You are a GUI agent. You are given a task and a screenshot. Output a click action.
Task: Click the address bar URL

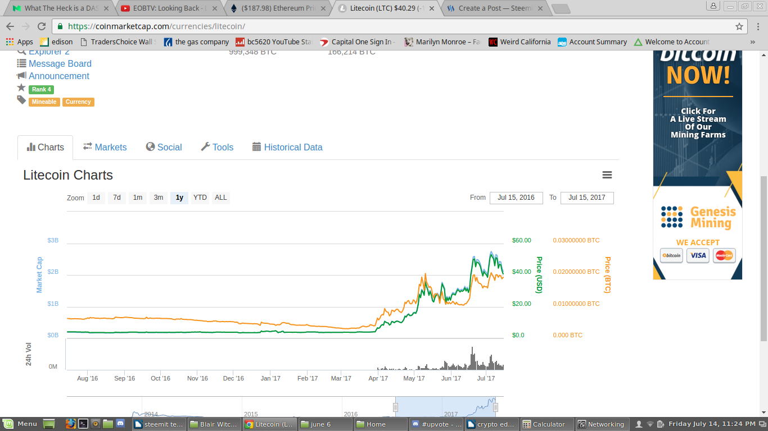tap(156, 26)
